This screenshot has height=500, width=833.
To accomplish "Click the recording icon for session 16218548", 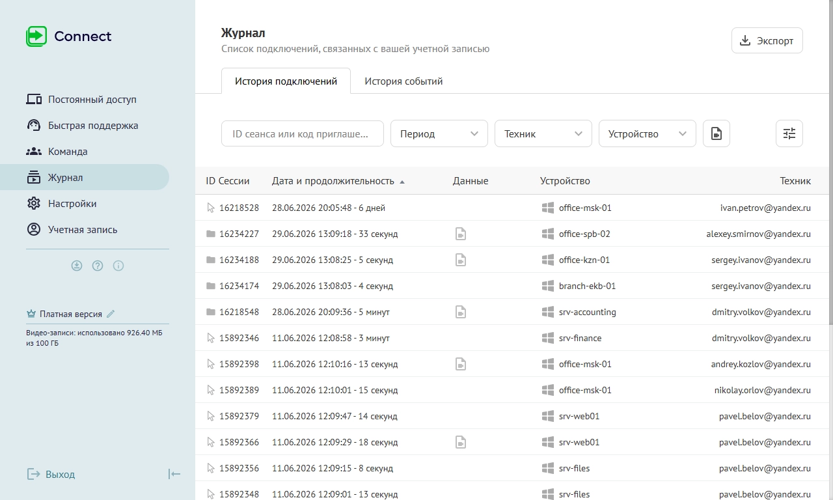I will point(461,312).
